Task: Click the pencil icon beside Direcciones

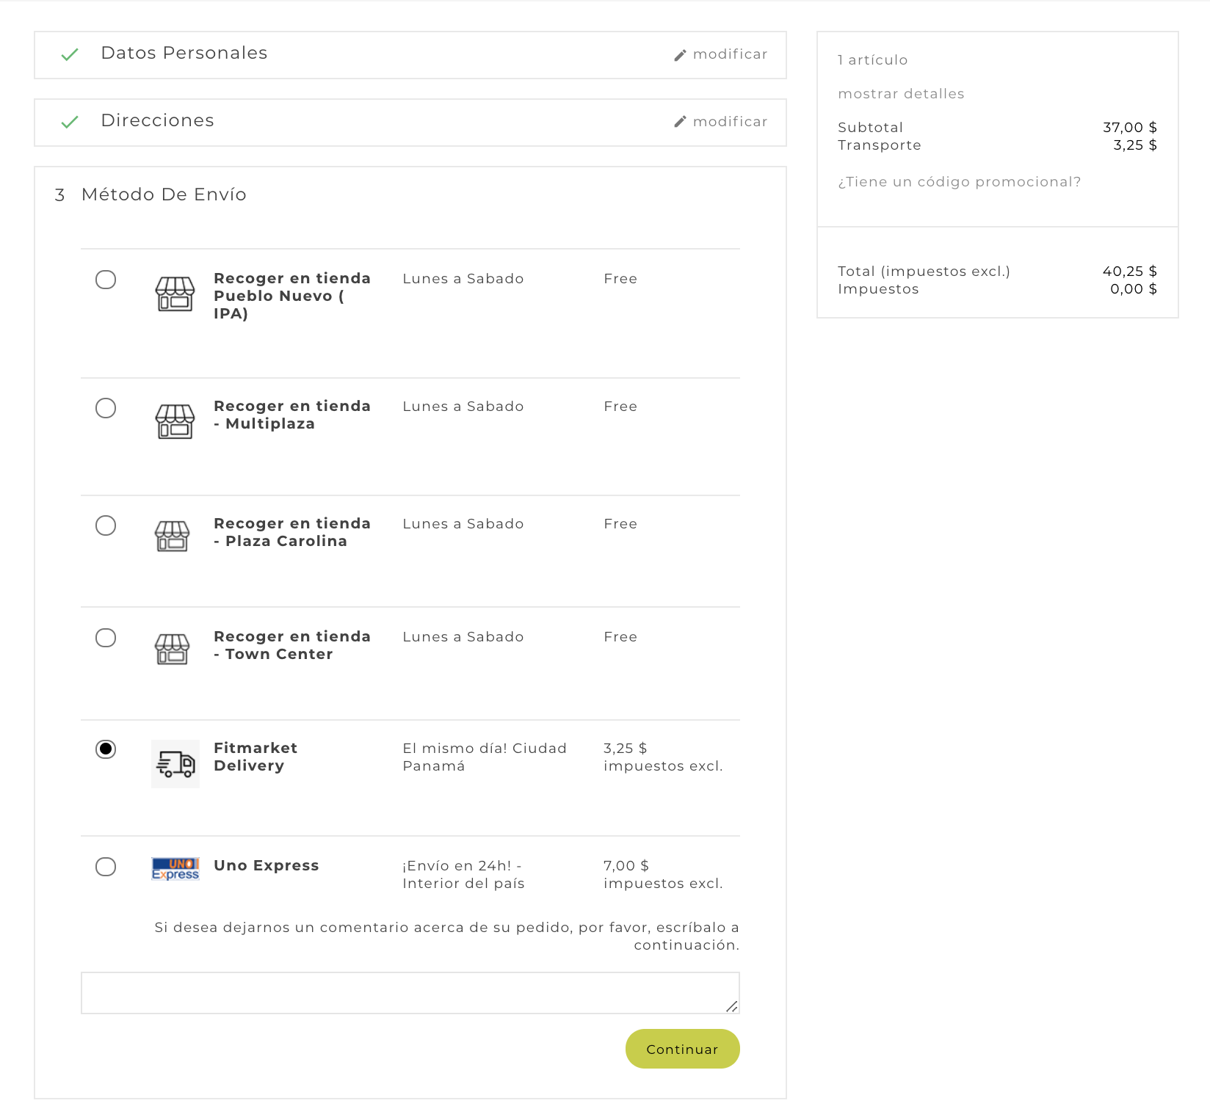Action: (x=680, y=122)
